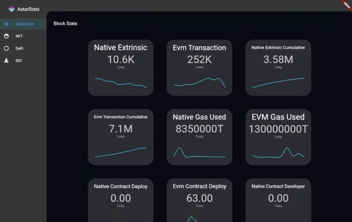
Task: Select the Evm Transaction Cumulative title
Action: (121, 117)
